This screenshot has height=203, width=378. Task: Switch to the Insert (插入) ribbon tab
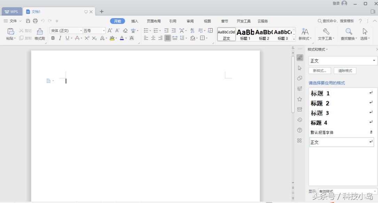coord(135,21)
